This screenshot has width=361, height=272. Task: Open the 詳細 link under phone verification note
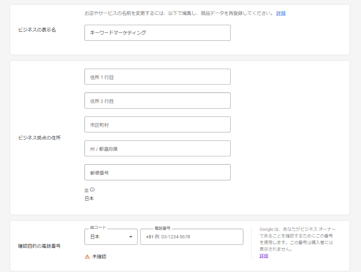coord(264,255)
